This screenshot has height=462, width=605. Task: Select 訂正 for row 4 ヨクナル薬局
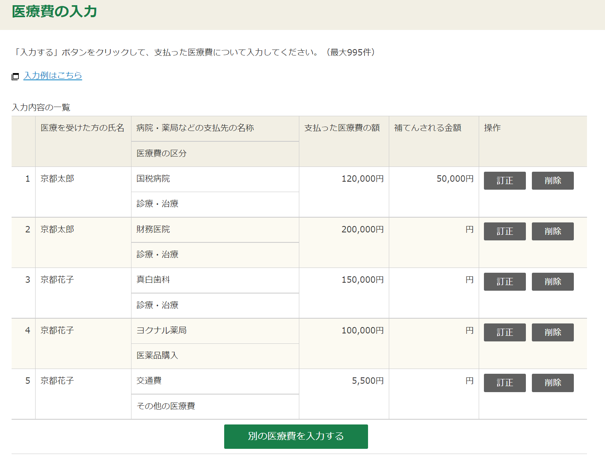(504, 332)
